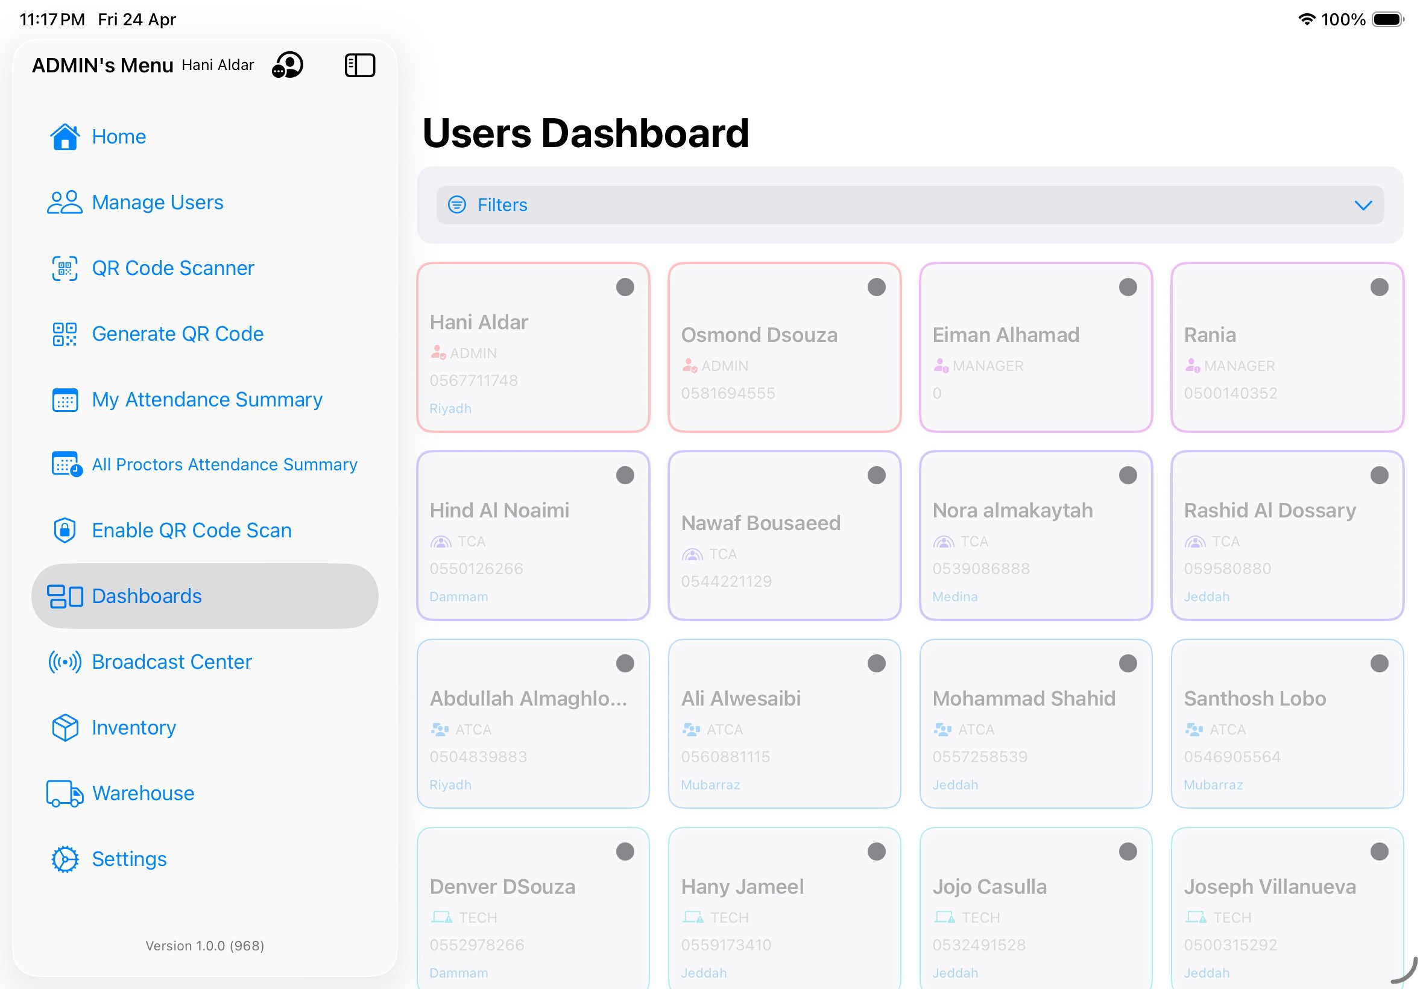Expand the Filters dropdown
This screenshot has height=989, width=1423.
(x=1362, y=205)
